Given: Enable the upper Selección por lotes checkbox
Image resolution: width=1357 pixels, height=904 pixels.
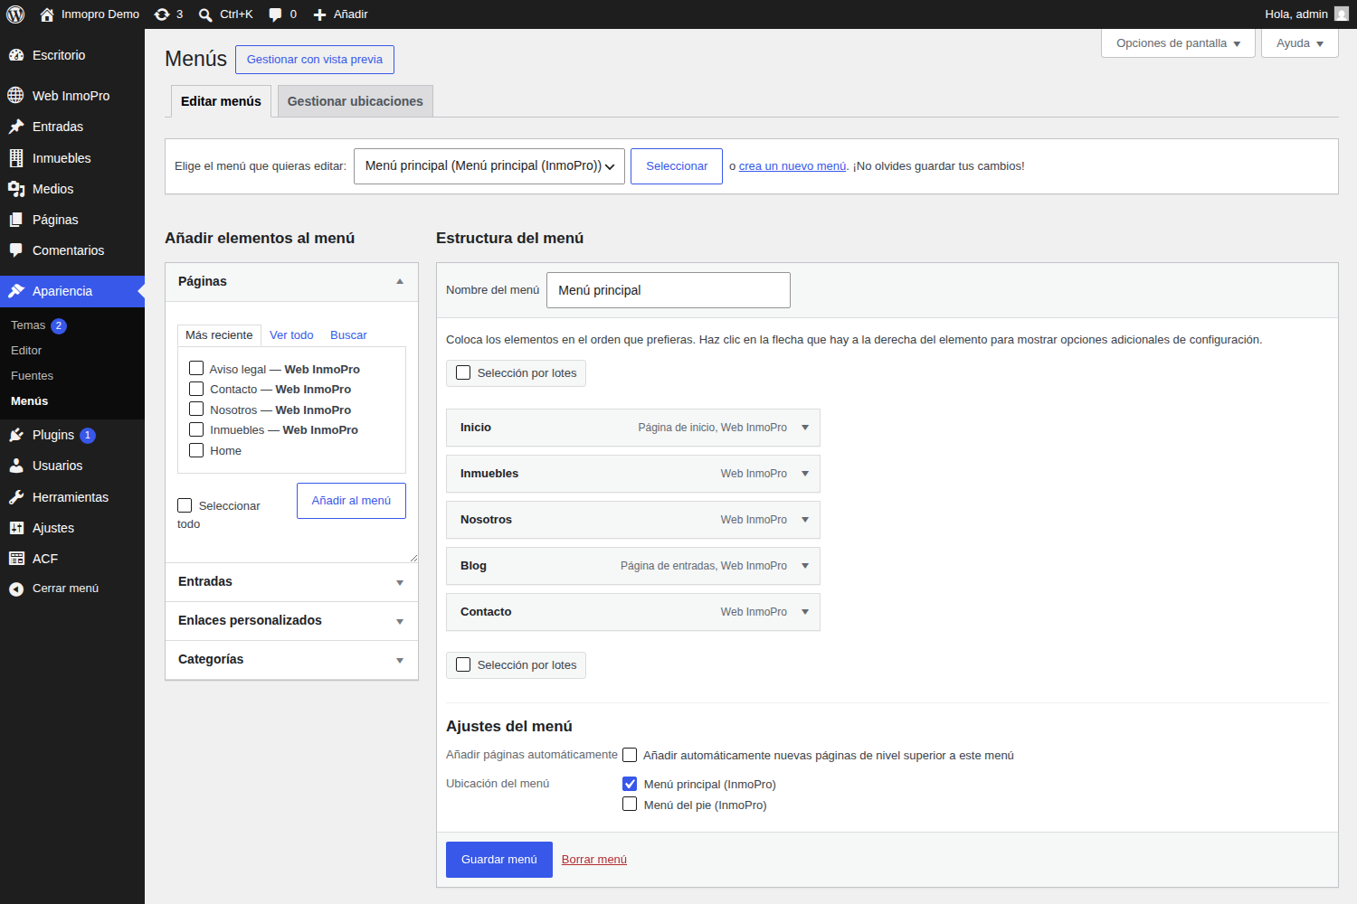Looking at the screenshot, I should click(463, 372).
